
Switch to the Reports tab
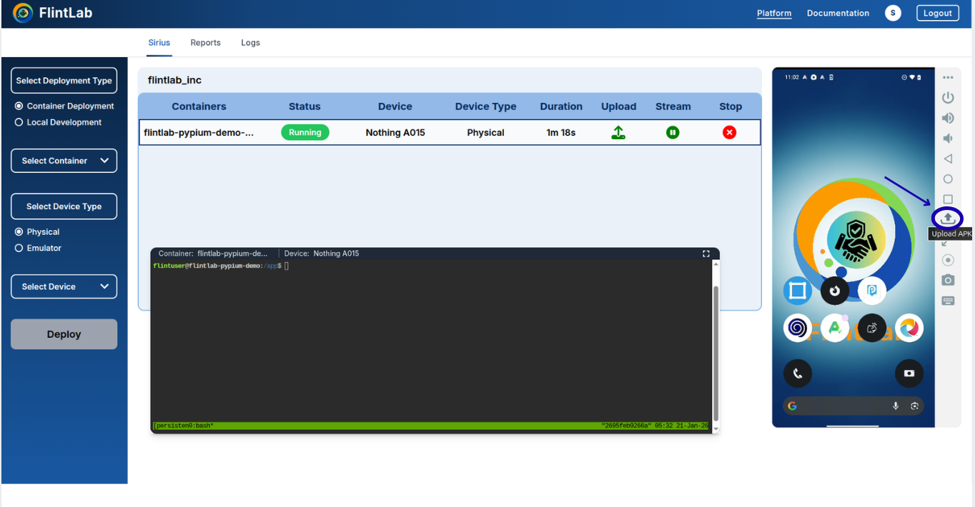click(x=205, y=43)
